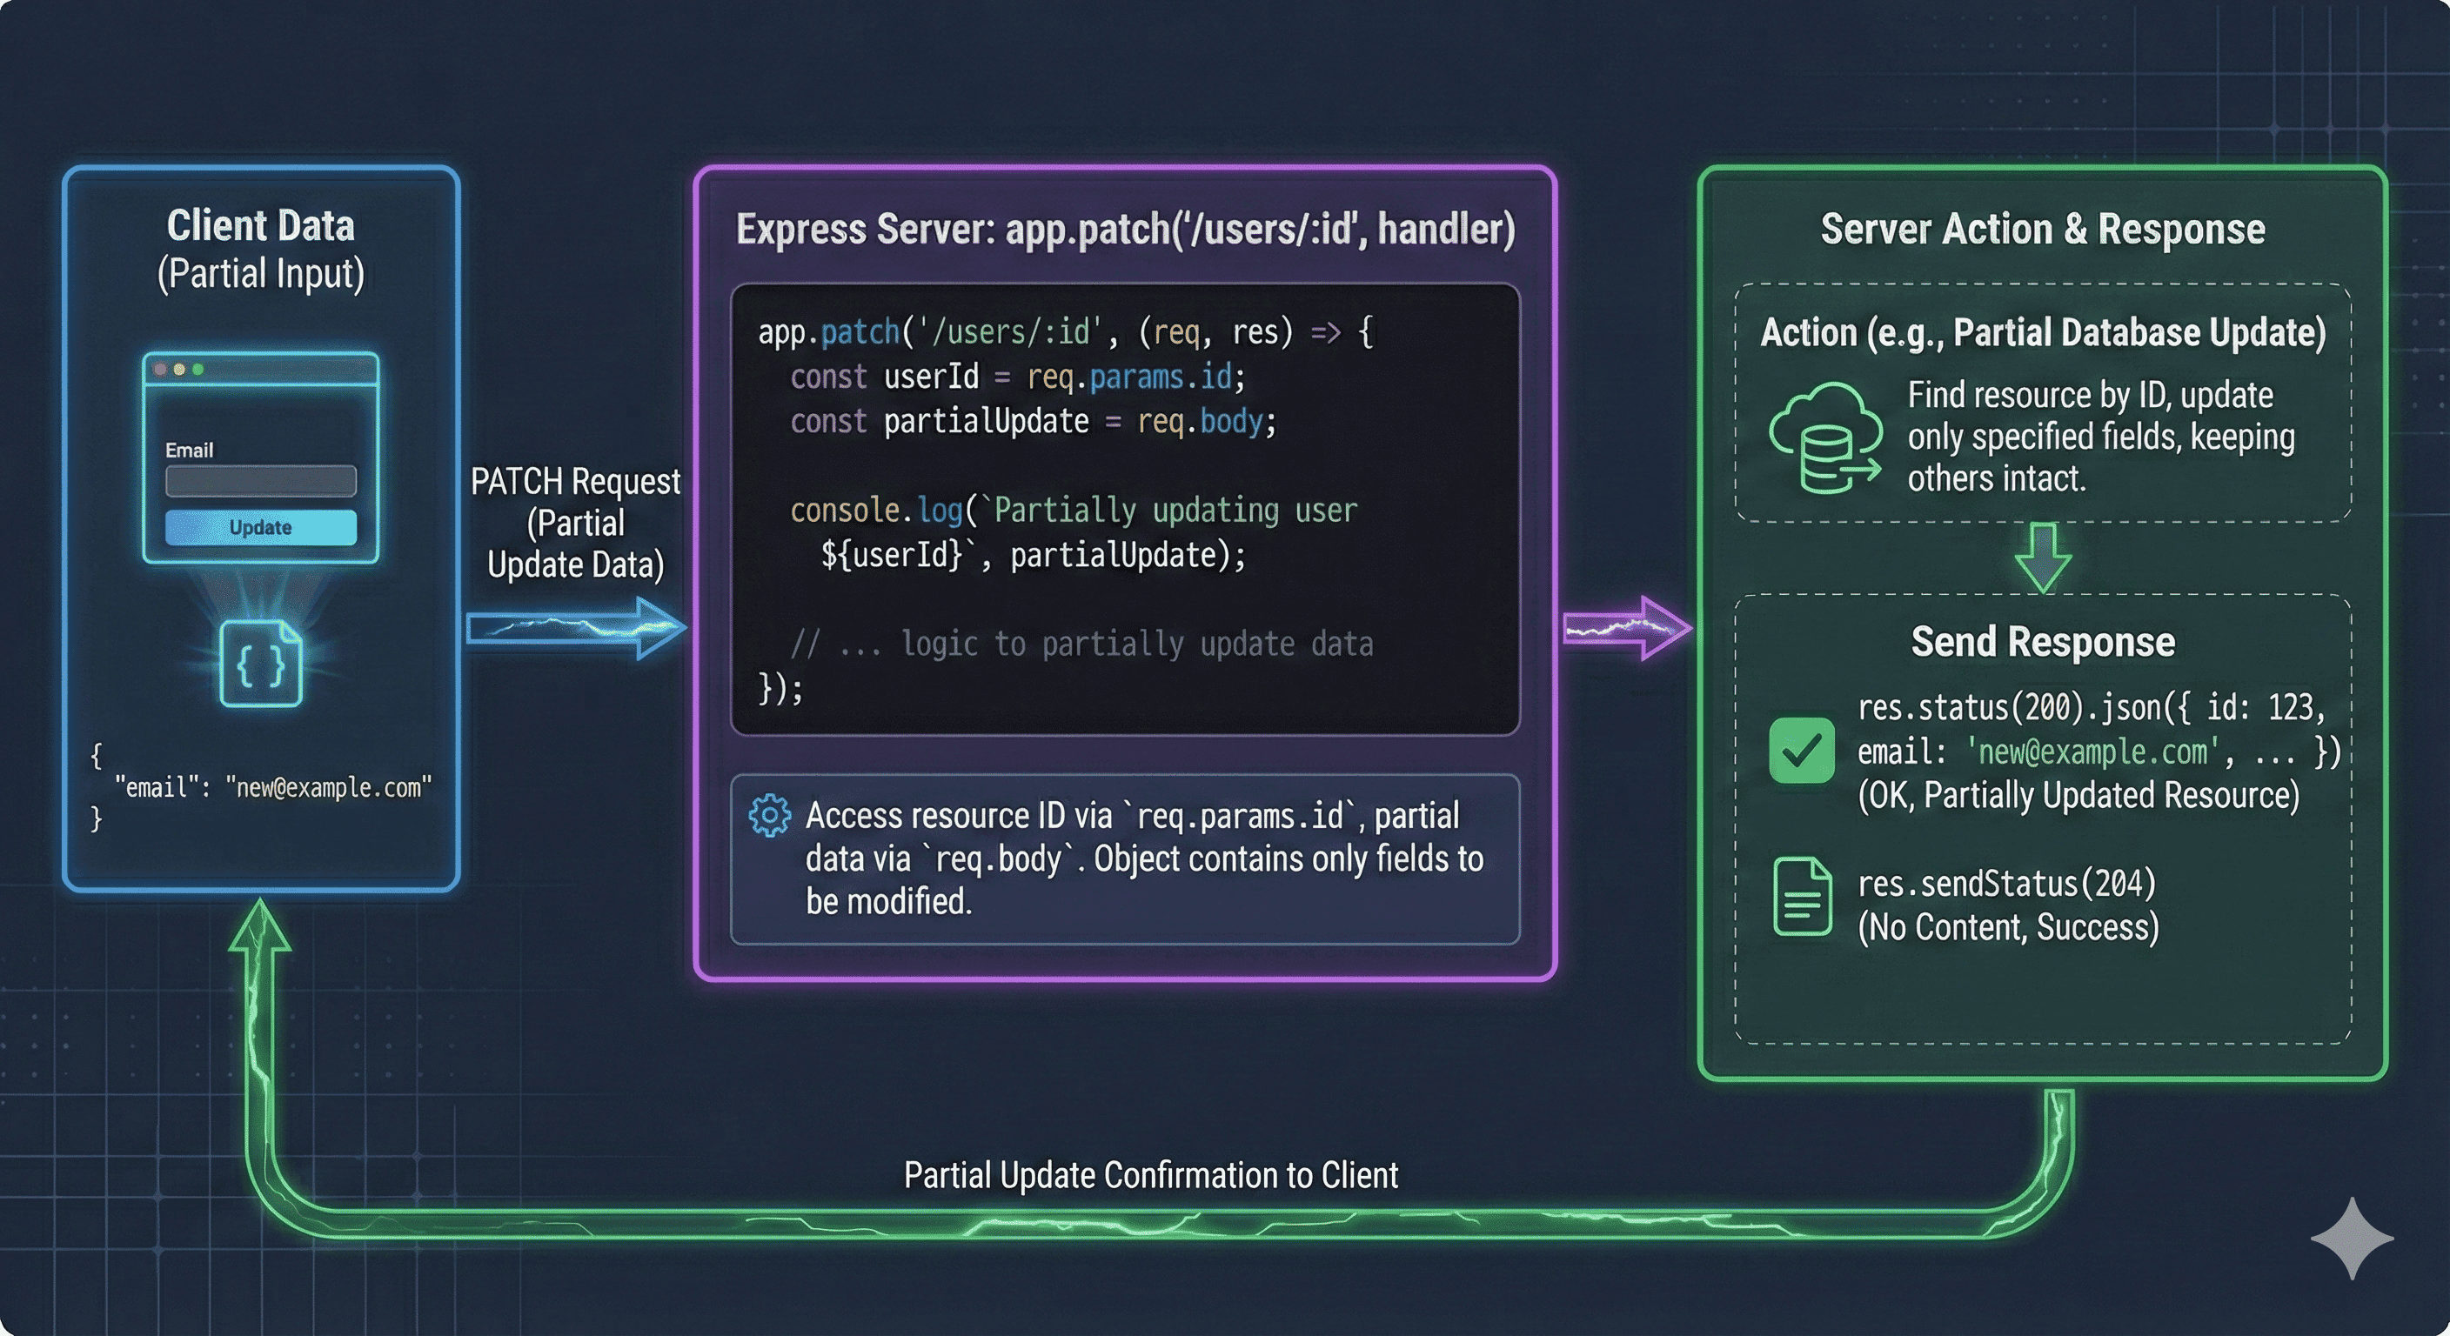The width and height of the screenshot is (2450, 1336).
Task: Click the console.log line in the code
Action: (1073, 511)
